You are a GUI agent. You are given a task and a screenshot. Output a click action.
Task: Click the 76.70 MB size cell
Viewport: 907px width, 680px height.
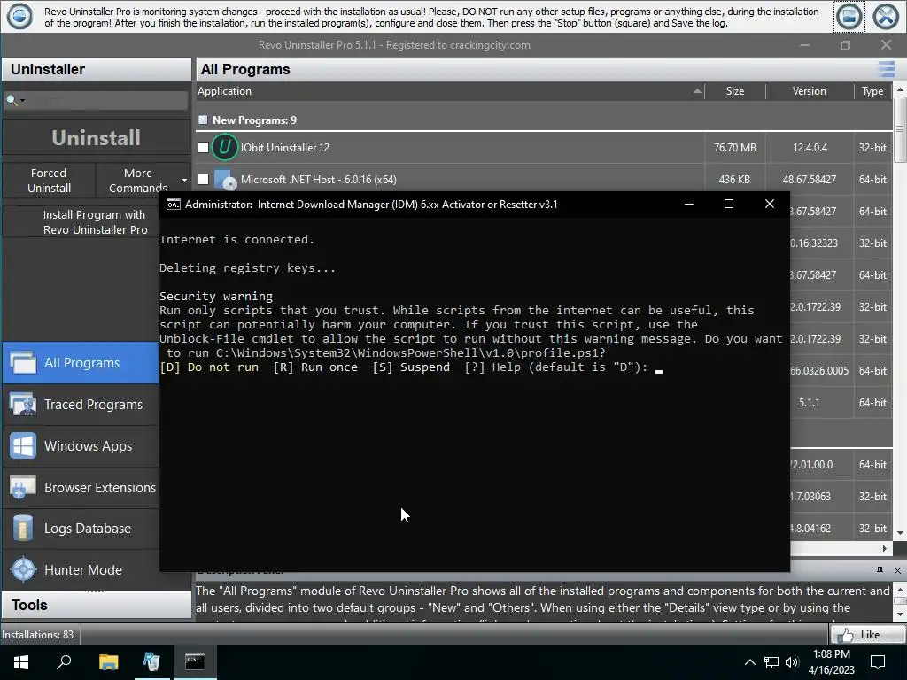click(734, 148)
